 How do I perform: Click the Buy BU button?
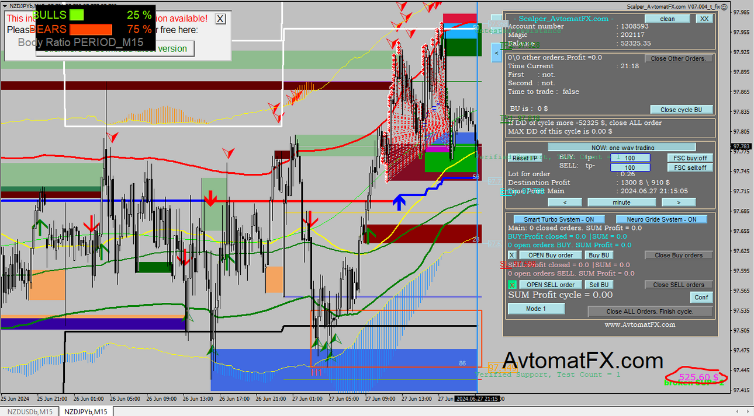599,255
